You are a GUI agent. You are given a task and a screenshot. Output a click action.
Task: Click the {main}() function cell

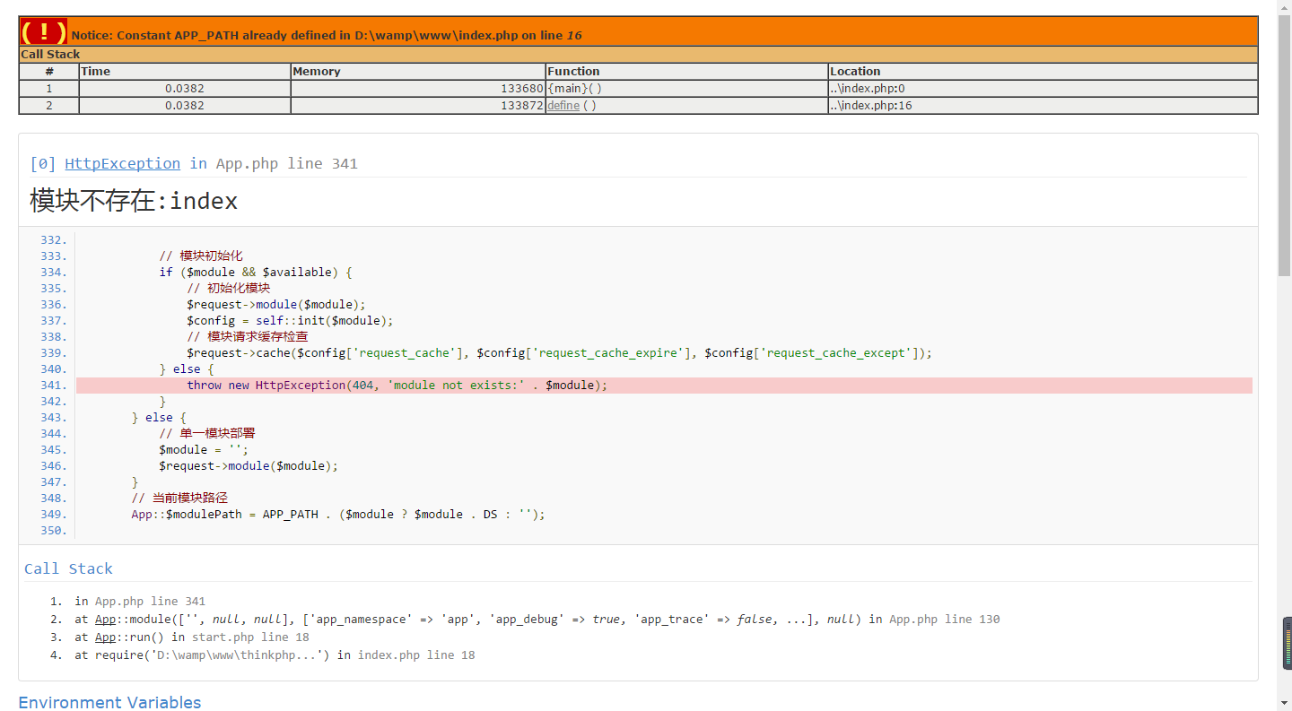tap(574, 89)
